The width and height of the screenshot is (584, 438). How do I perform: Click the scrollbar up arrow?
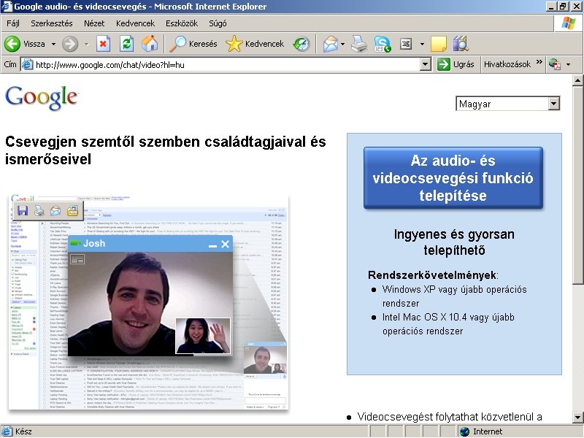point(577,80)
